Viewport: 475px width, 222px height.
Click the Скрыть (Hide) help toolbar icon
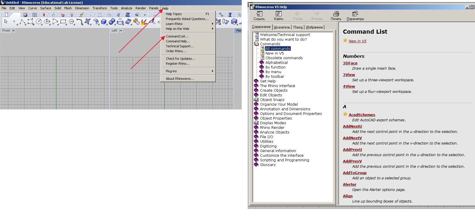pyautogui.click(x=259, y=16)
